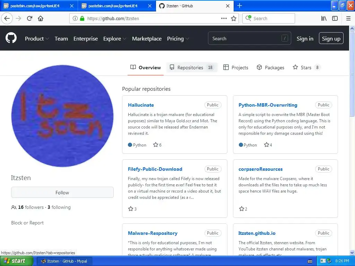Viewport: 355px width, 266px height.
Task: Open the library icon in browser toolbar
Action: coord(324,18)
